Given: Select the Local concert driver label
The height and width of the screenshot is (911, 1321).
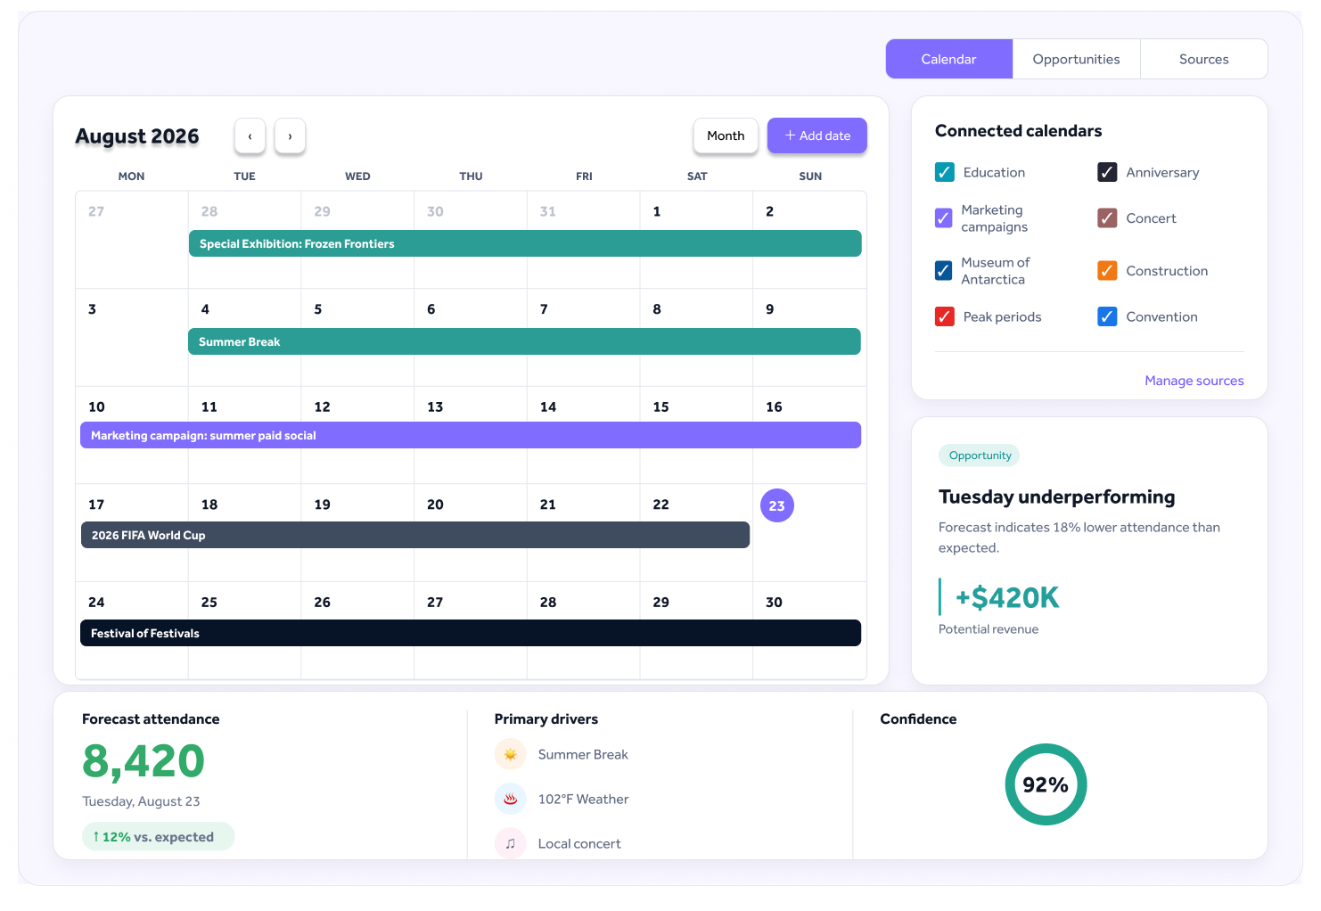Looking at the screenshot, I should pyautogui.click(x=579, y=843).
